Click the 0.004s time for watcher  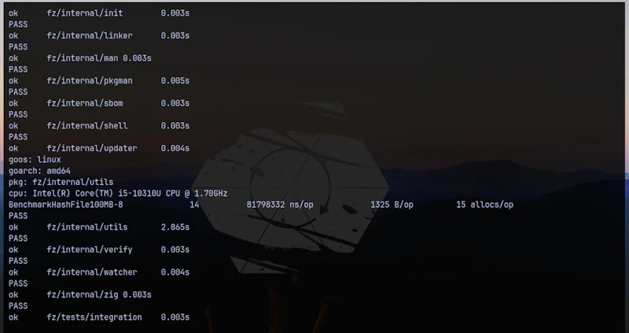click(x=175, y=272)
